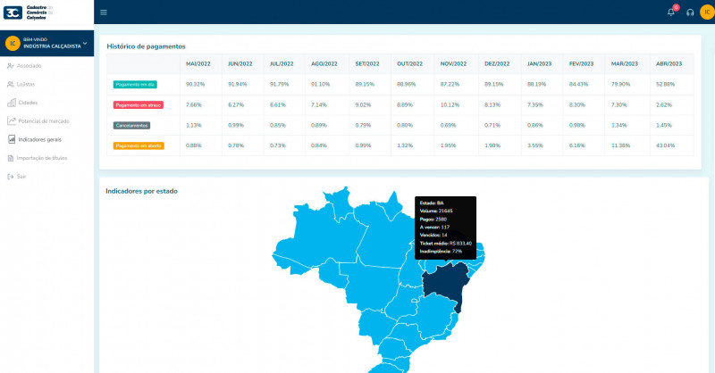Click the ABR/2023 column header

(668, 64)
